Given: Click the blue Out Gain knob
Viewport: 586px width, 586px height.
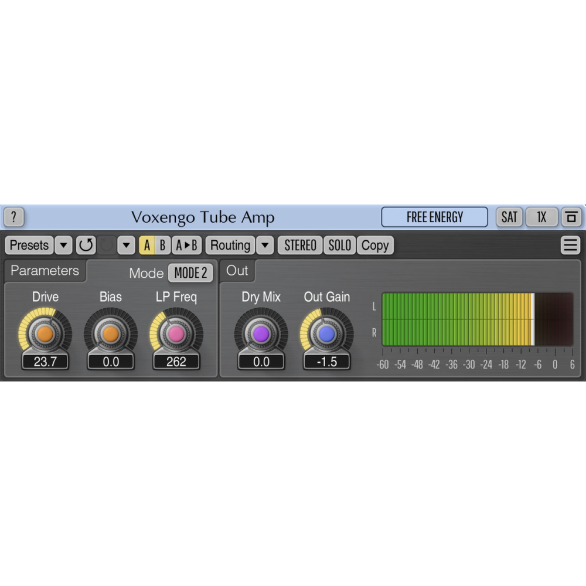Looking at the screenshot, I should [326, 333].
